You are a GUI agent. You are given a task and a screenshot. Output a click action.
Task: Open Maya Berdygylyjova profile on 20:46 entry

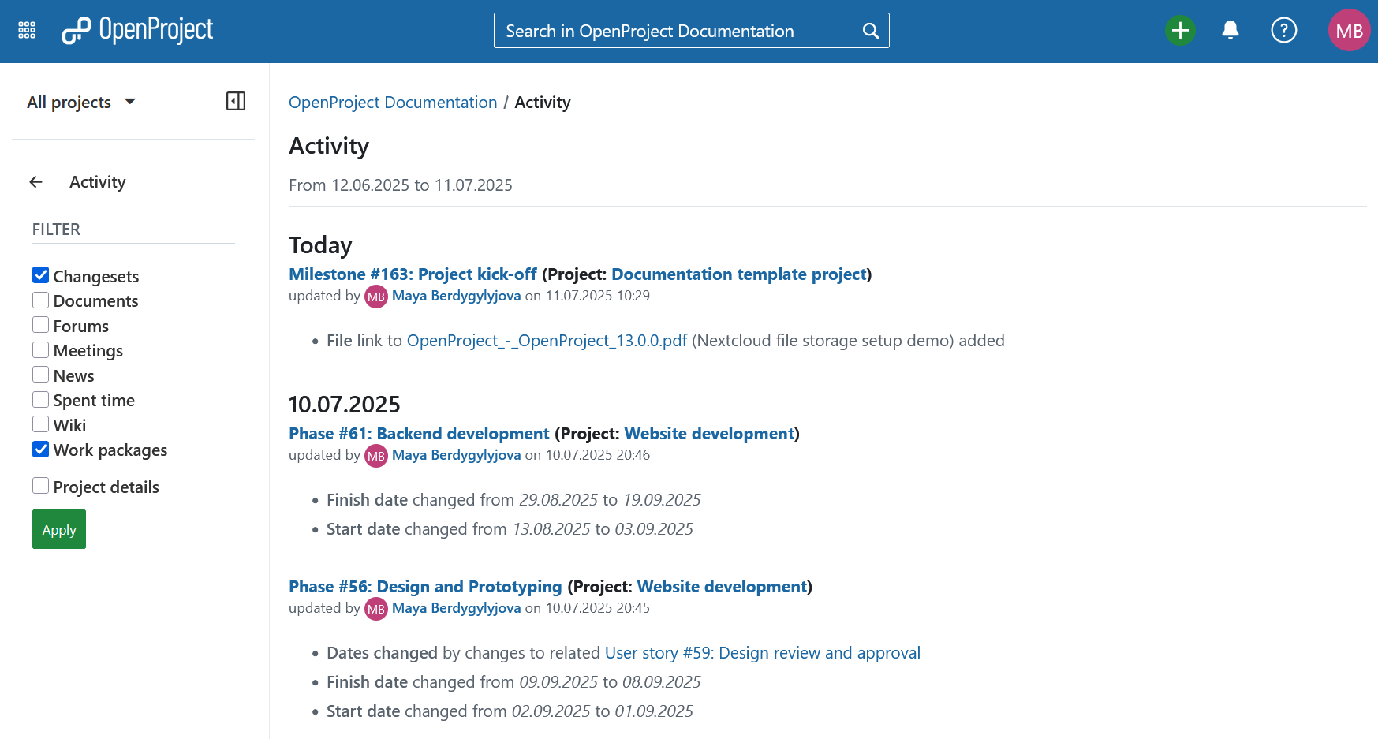coord(456,455)
